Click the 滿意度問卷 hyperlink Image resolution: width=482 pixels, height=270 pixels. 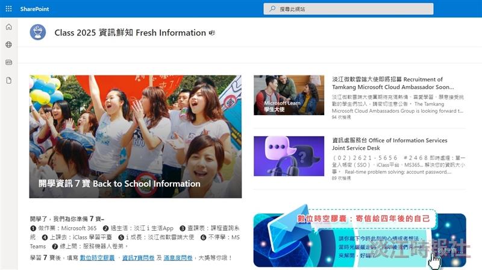[178, 258]
